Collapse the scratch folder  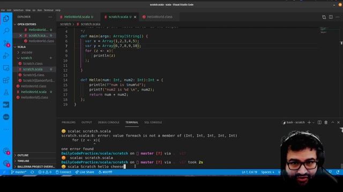26,58
